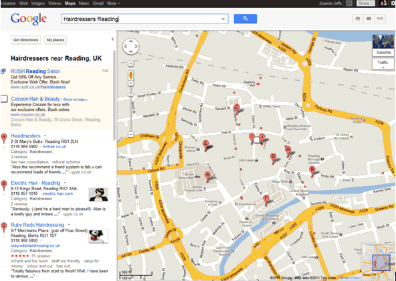
Task: Open the Electric Hair listing dropdown arrow
Action: click(65, 183)
